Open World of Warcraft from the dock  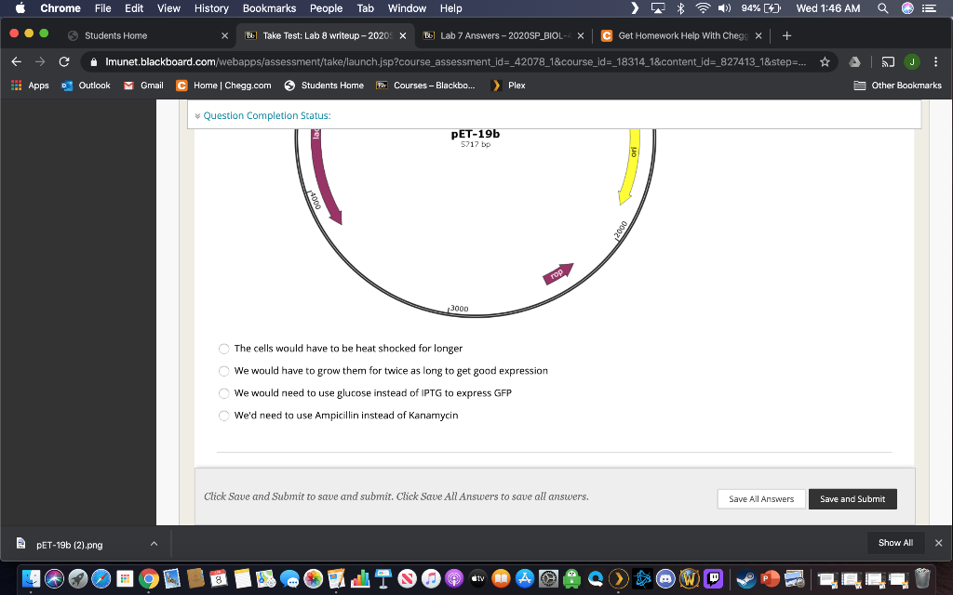690,578
